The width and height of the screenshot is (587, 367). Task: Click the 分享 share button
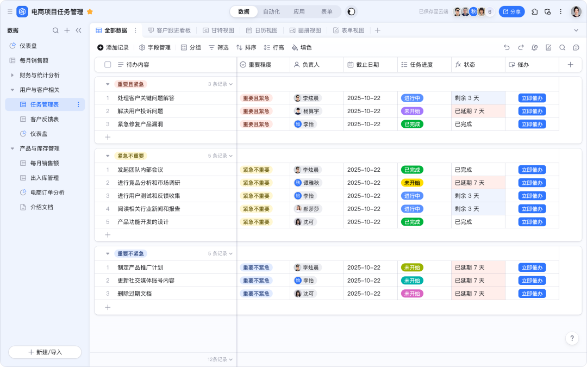511,11
